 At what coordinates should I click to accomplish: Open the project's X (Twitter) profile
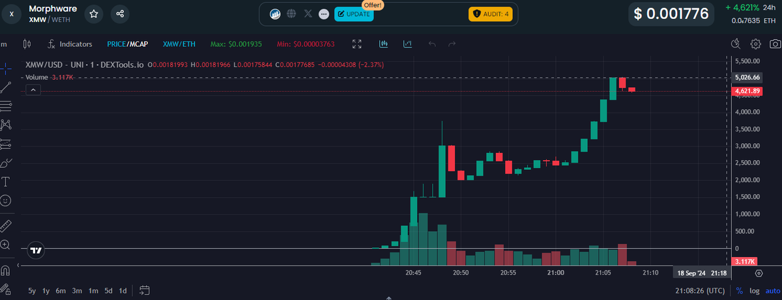click(308, 14)
